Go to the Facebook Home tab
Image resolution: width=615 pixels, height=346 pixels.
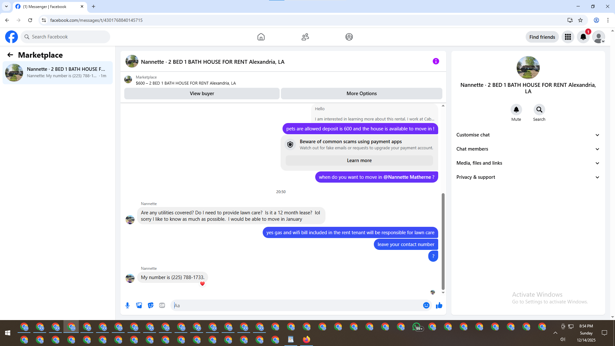261,37
